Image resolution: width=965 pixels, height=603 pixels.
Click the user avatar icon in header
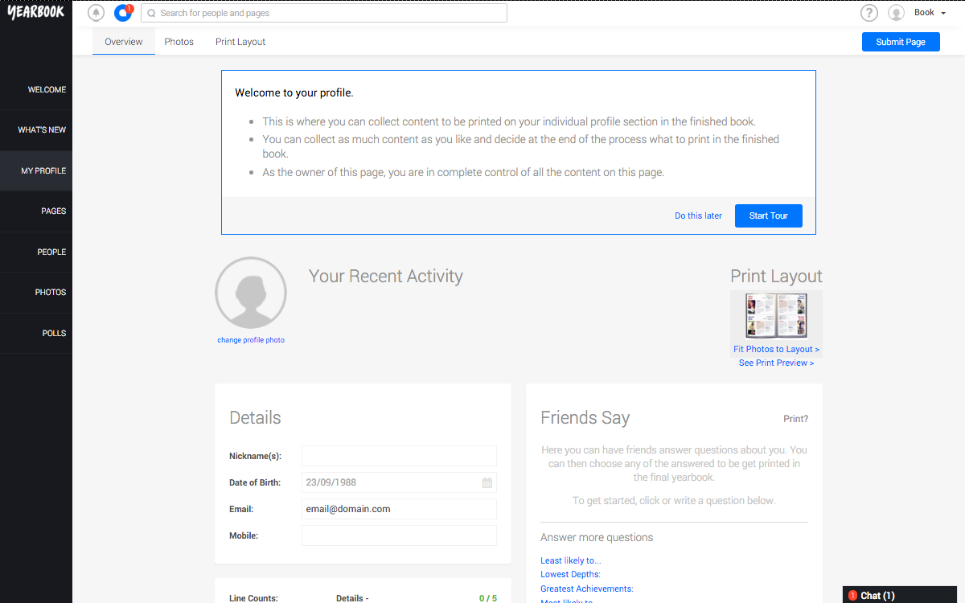click(x=897, y=13)
